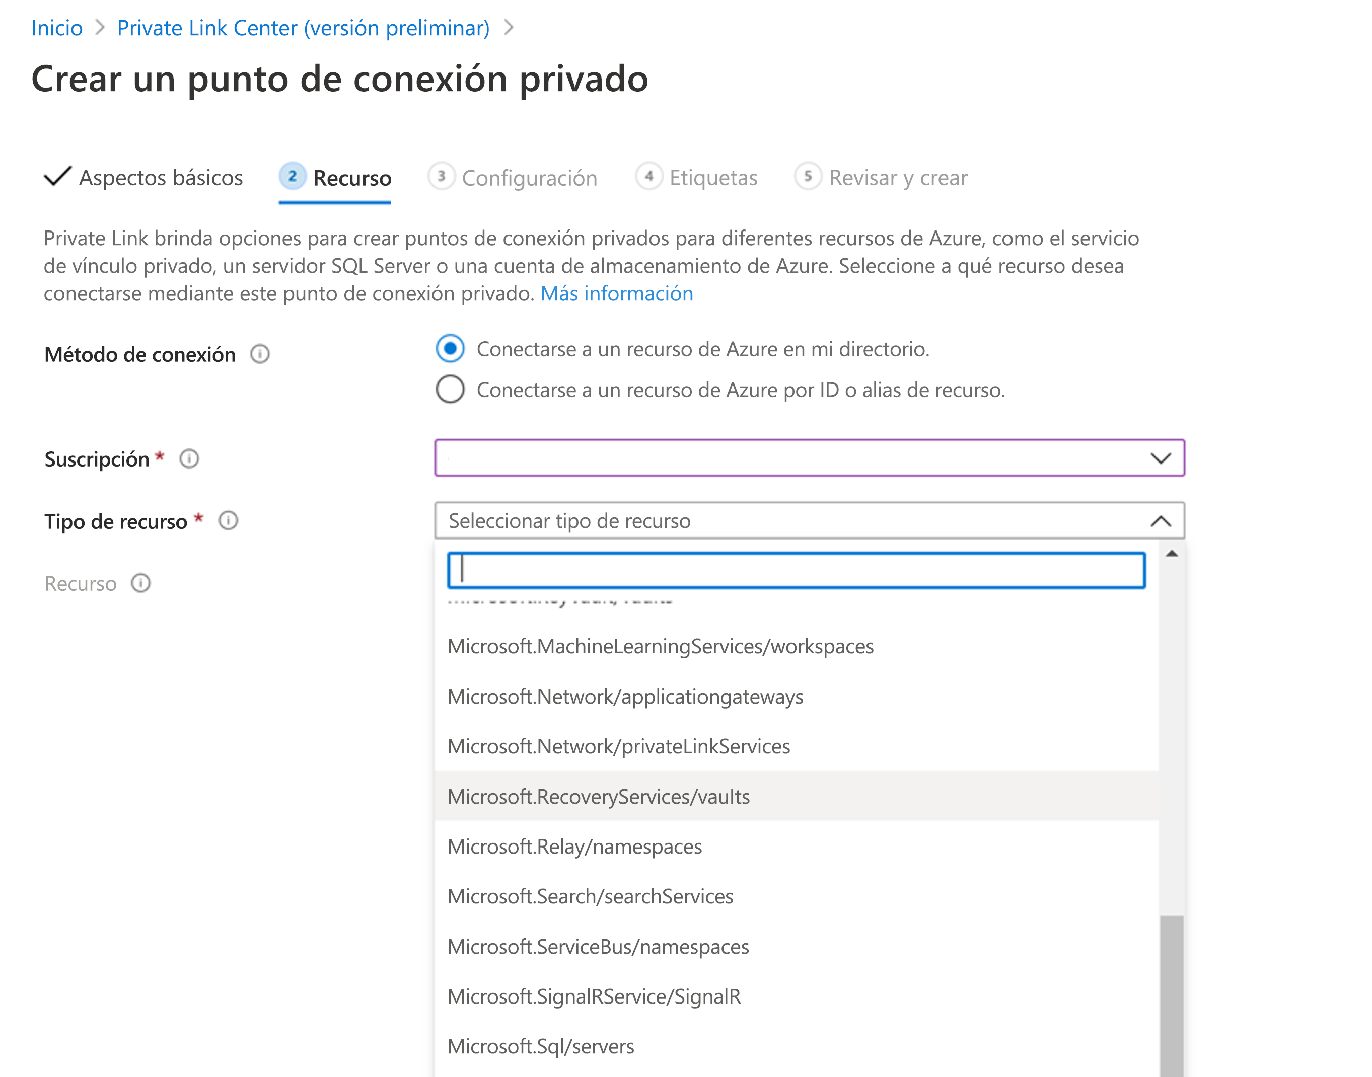This screenshot has height=1077, width=1372.
Task: Click Suscripción dropdown chevron arrow
Action: 1160,458
